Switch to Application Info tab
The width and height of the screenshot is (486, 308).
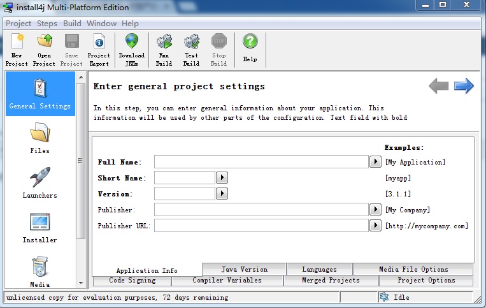coord(147,270)
